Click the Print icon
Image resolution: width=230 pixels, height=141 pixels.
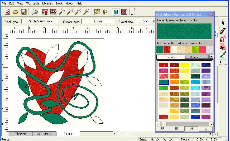point(35,12)
